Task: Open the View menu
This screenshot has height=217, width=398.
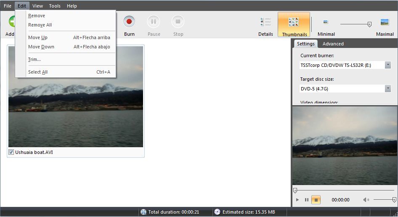Action: [x=37, y=6]
